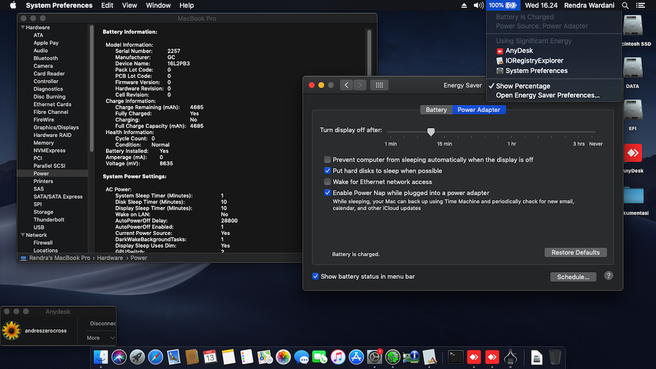This screenshot has width=656, height=369.
Task: Collapse the Hardware tree section
Action: coord(23,27)
